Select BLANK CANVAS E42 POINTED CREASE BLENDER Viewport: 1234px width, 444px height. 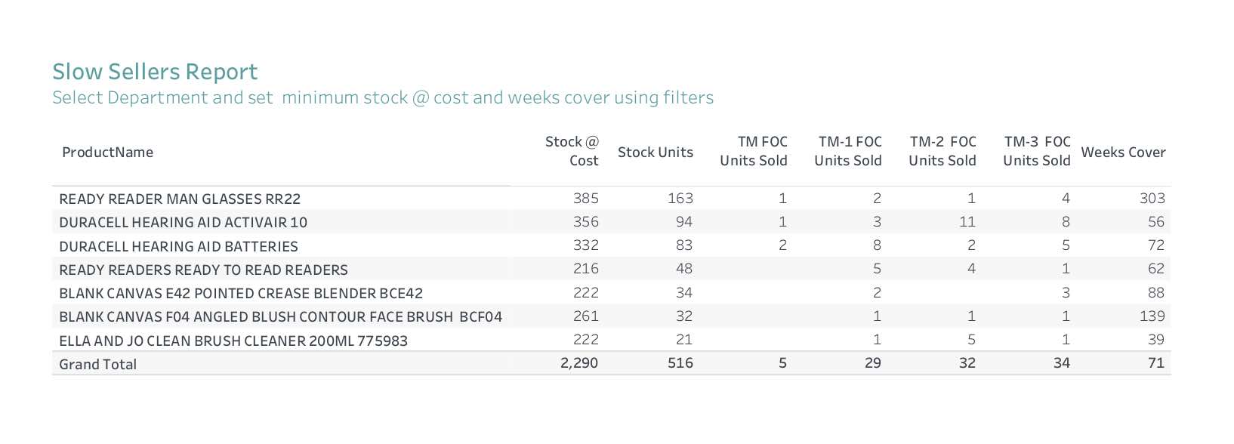coord(241,294)
